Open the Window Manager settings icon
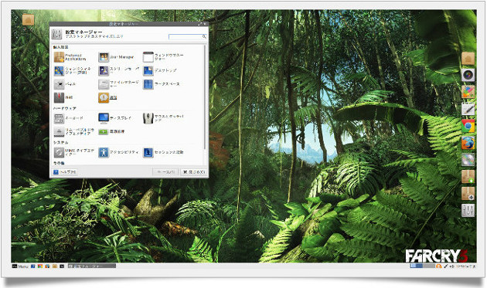The width and height of the screenshot is (487, 288). (x=148, y=57)
